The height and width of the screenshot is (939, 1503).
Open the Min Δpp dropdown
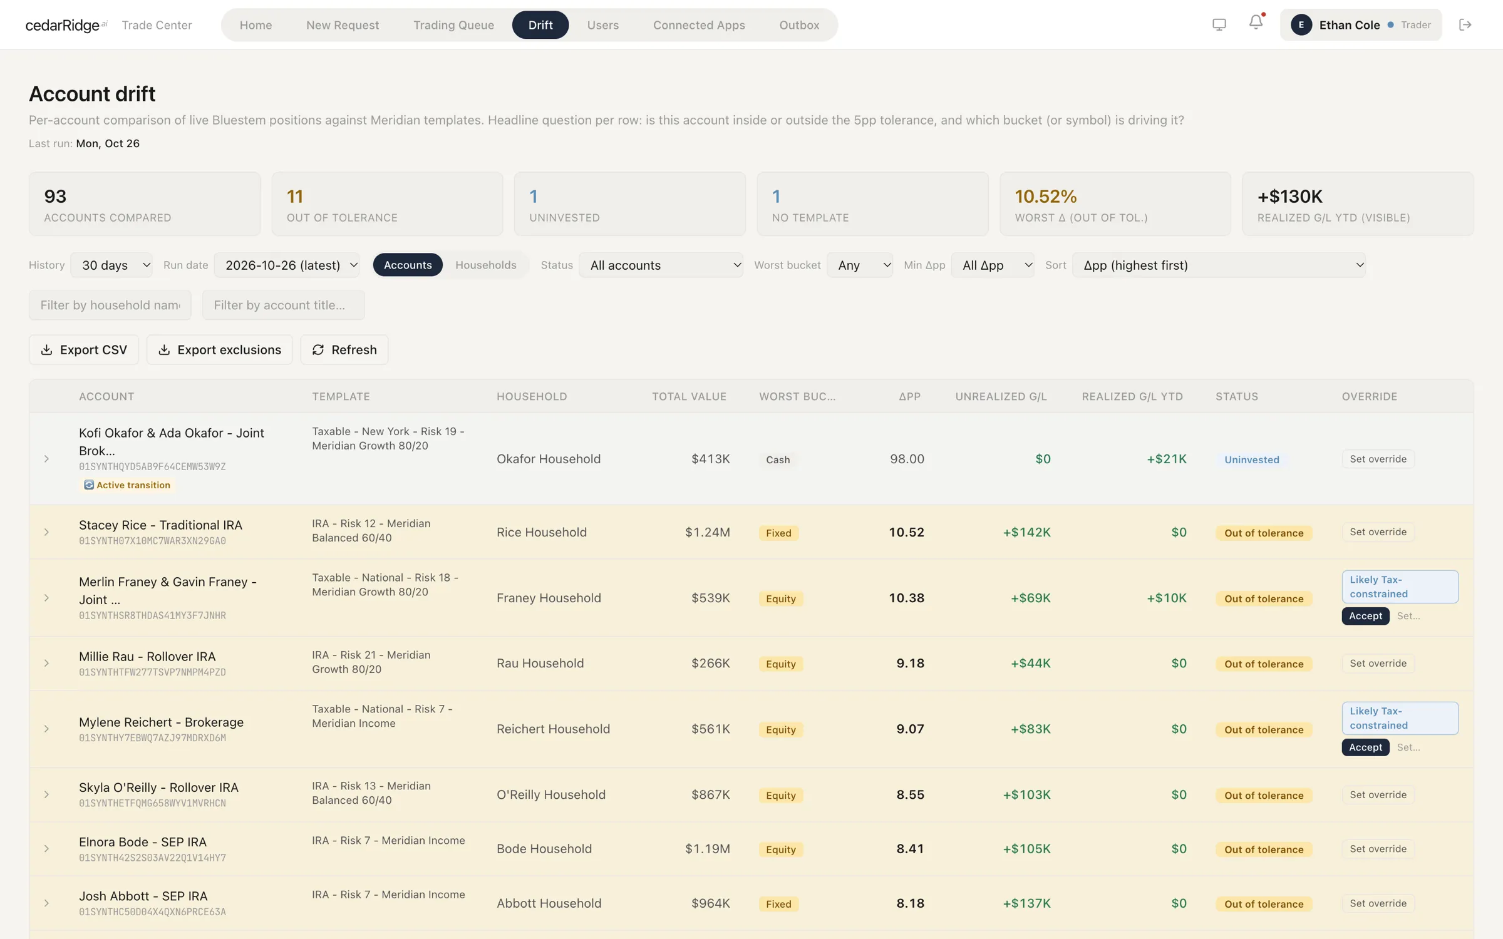(x=993, y=265)
